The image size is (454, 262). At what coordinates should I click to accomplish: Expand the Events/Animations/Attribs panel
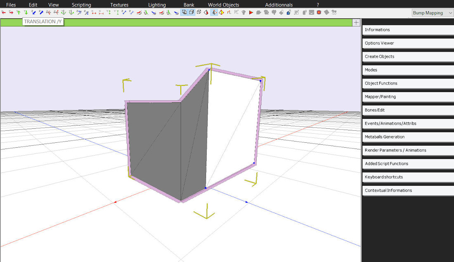pyautogui.click(x=408, y=123)
